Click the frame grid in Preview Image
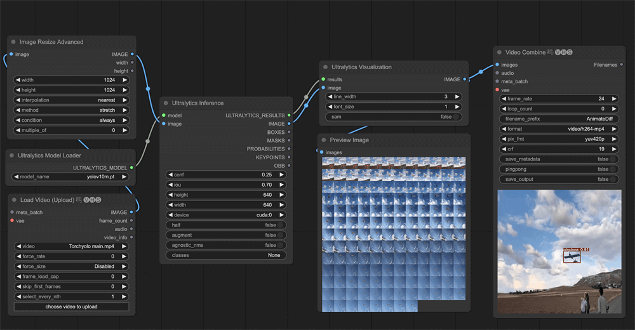 394,234
